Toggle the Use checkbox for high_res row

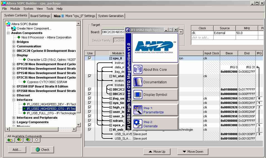pyautogui.click(x=90, y=107)
